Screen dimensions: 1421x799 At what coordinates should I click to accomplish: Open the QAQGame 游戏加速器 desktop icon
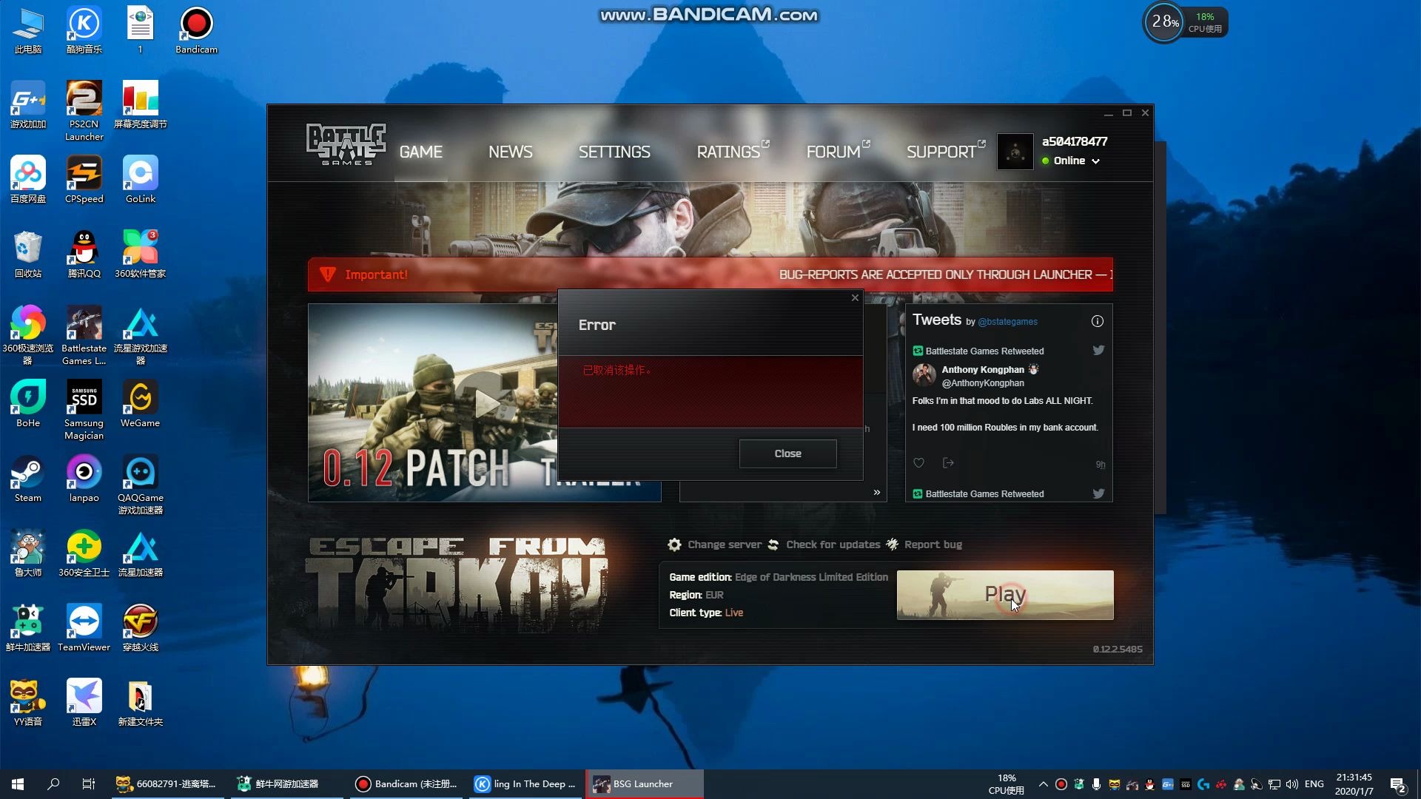tap(140, 485)
